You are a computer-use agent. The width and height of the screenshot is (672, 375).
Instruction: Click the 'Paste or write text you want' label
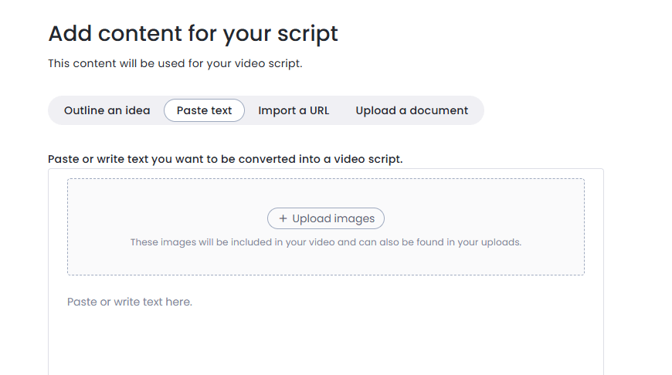click(225, 159)
